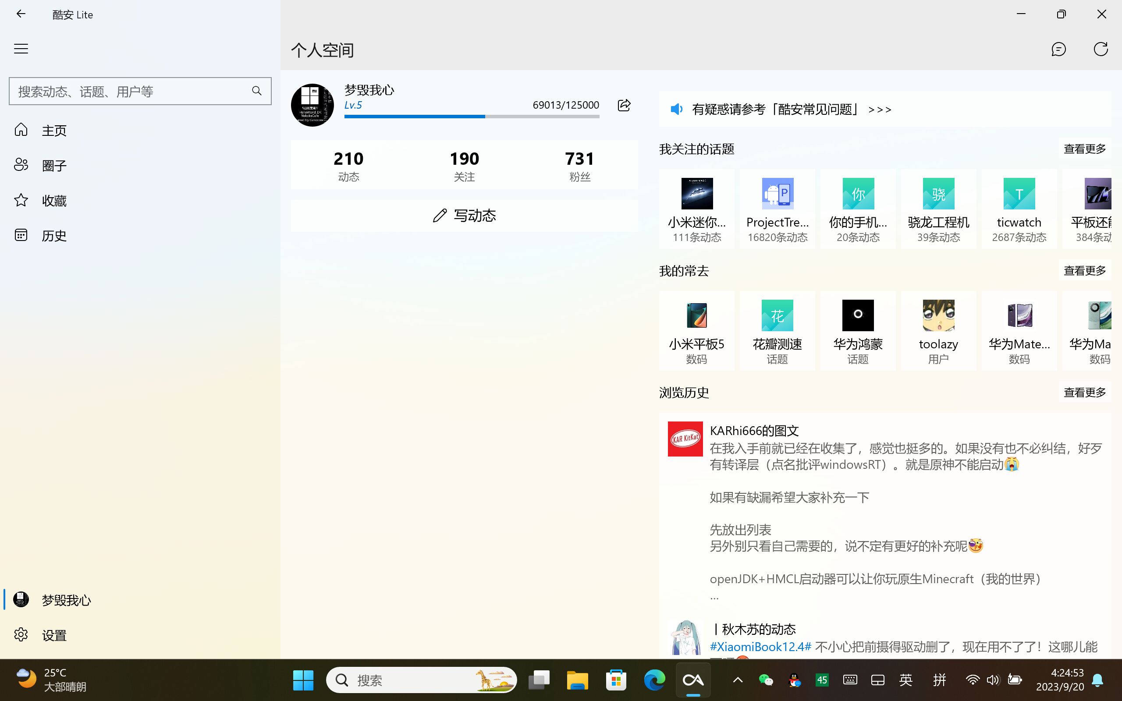Click the green 45 tray icon
Image resolution: width=1122 pixels, height=701 pixels.
point(822,680)
